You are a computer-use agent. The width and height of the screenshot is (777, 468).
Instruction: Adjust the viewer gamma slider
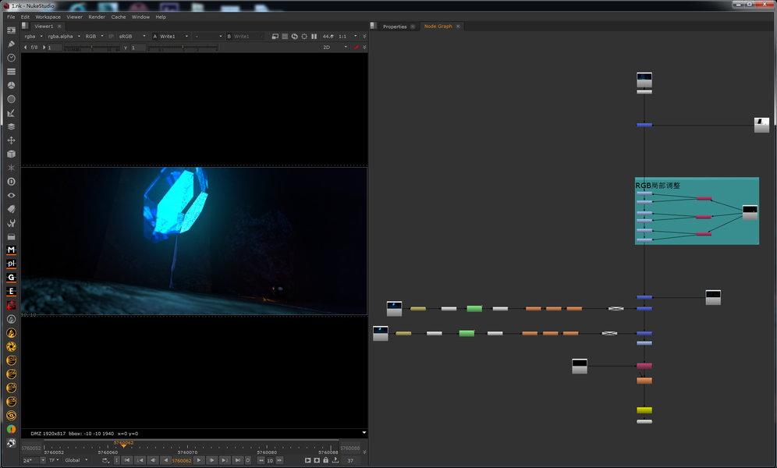[183, 48]
